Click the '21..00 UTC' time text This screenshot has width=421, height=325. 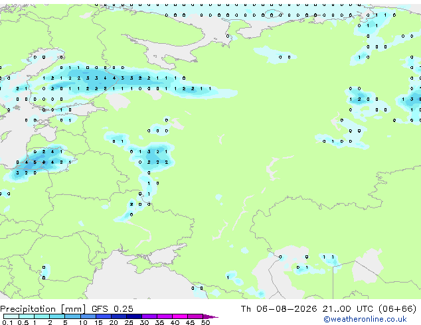click(x=348, y=308)
